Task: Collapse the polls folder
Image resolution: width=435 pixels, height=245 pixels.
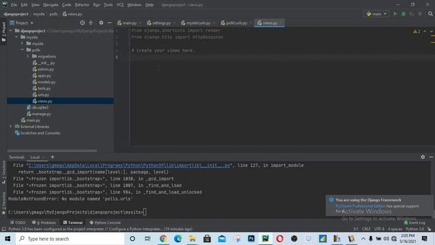Action: tap(22, 50)
